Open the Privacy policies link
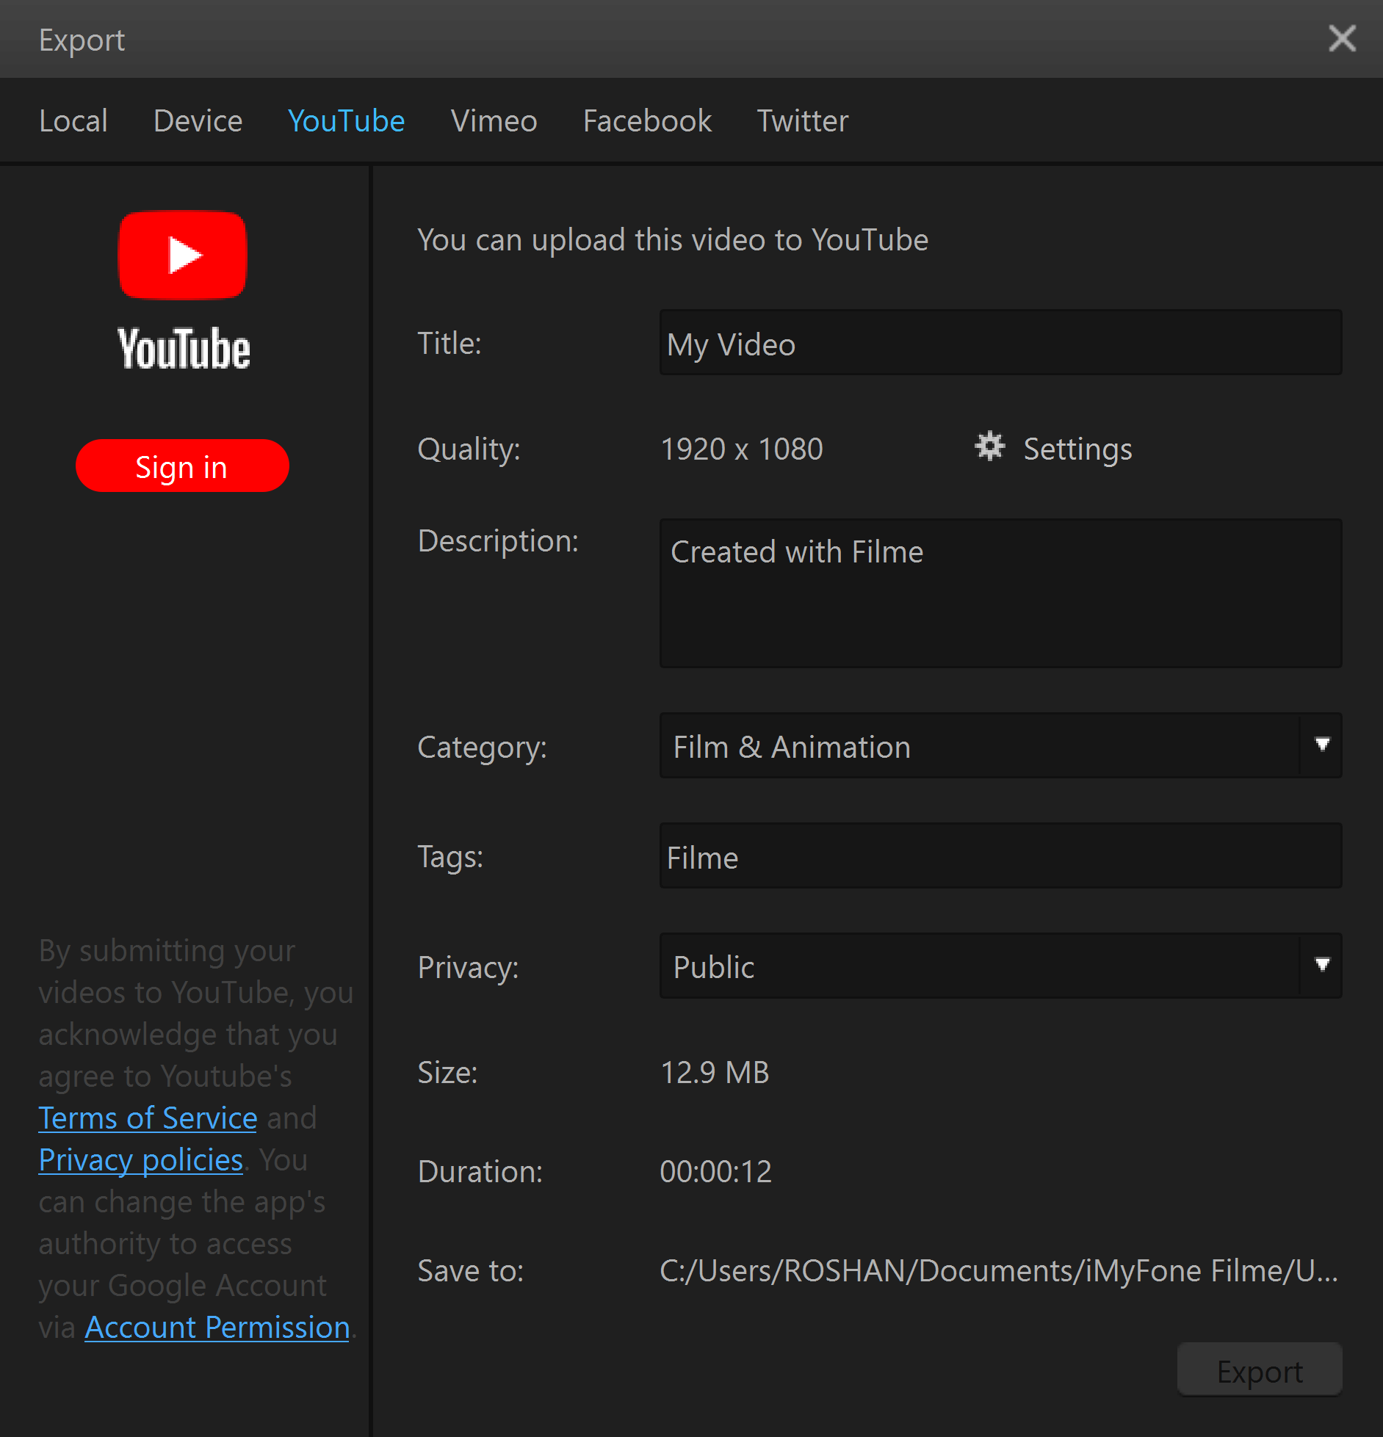Image resolution: width=1383 pixels, height=1437 pixels. [141, 1159]
